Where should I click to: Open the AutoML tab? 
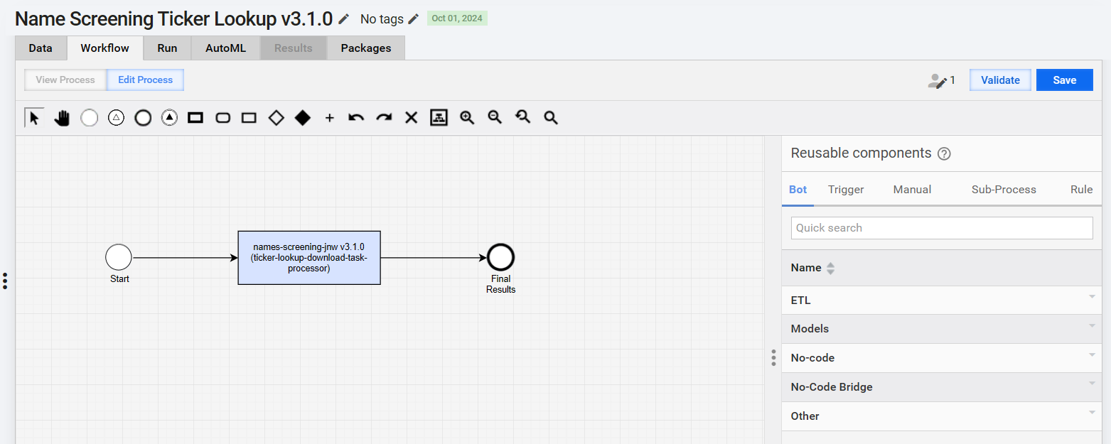(x=225, y=48)
